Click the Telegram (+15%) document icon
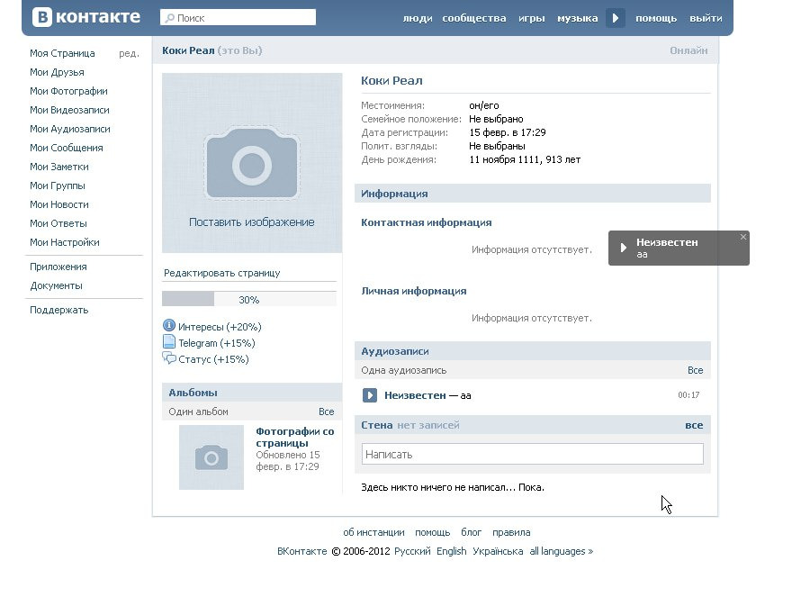 [168, 342]
